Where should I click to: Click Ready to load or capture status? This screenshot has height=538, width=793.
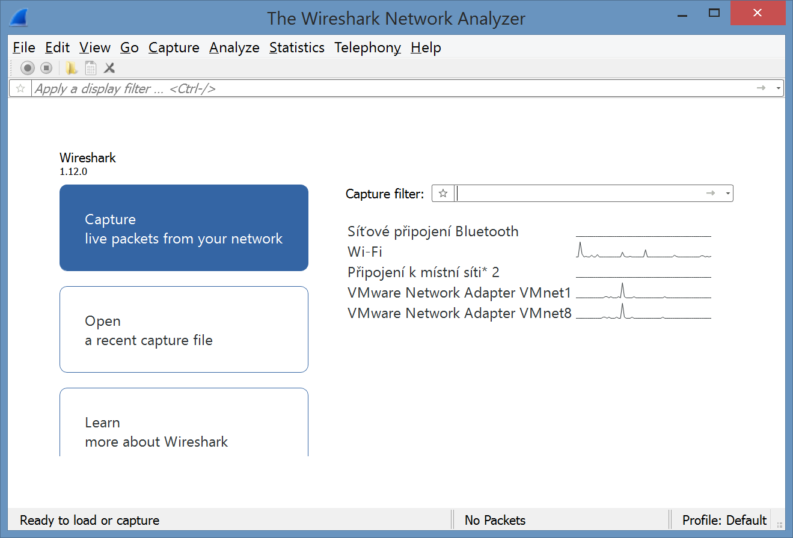point(90,520)
